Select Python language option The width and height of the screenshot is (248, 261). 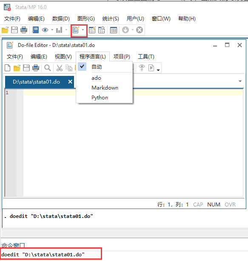(104, 97)
